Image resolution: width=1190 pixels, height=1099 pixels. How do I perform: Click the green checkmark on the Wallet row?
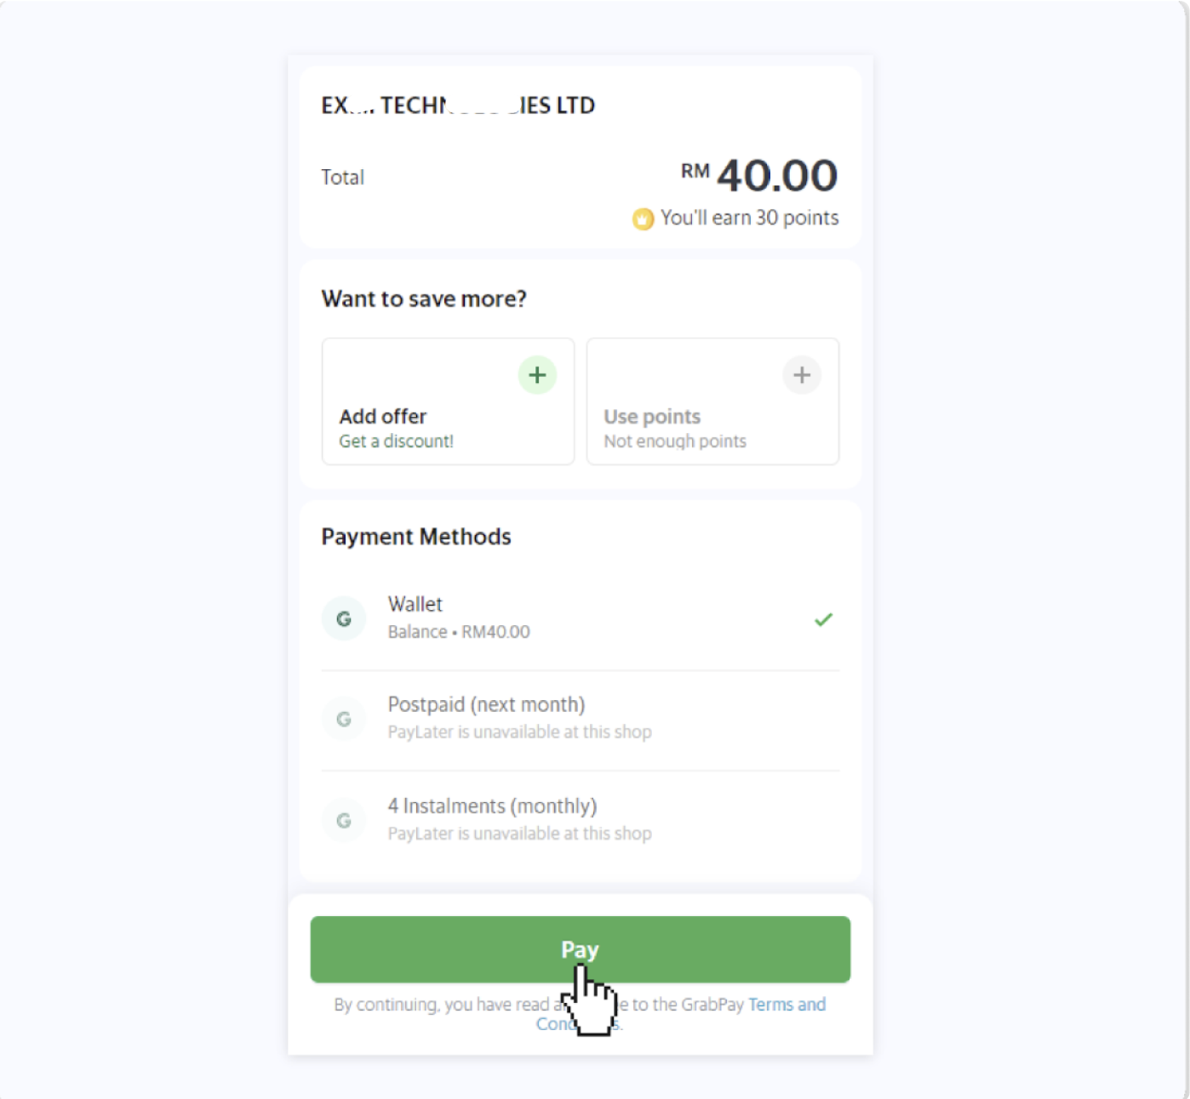click(x=823, y=619)
